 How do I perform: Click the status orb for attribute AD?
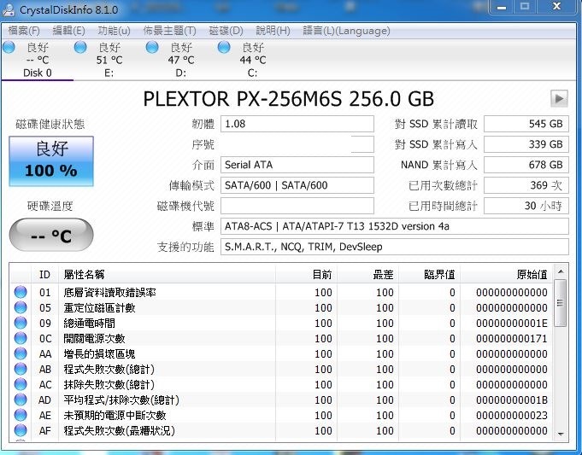pyautogui.click(x=21, y=400)
